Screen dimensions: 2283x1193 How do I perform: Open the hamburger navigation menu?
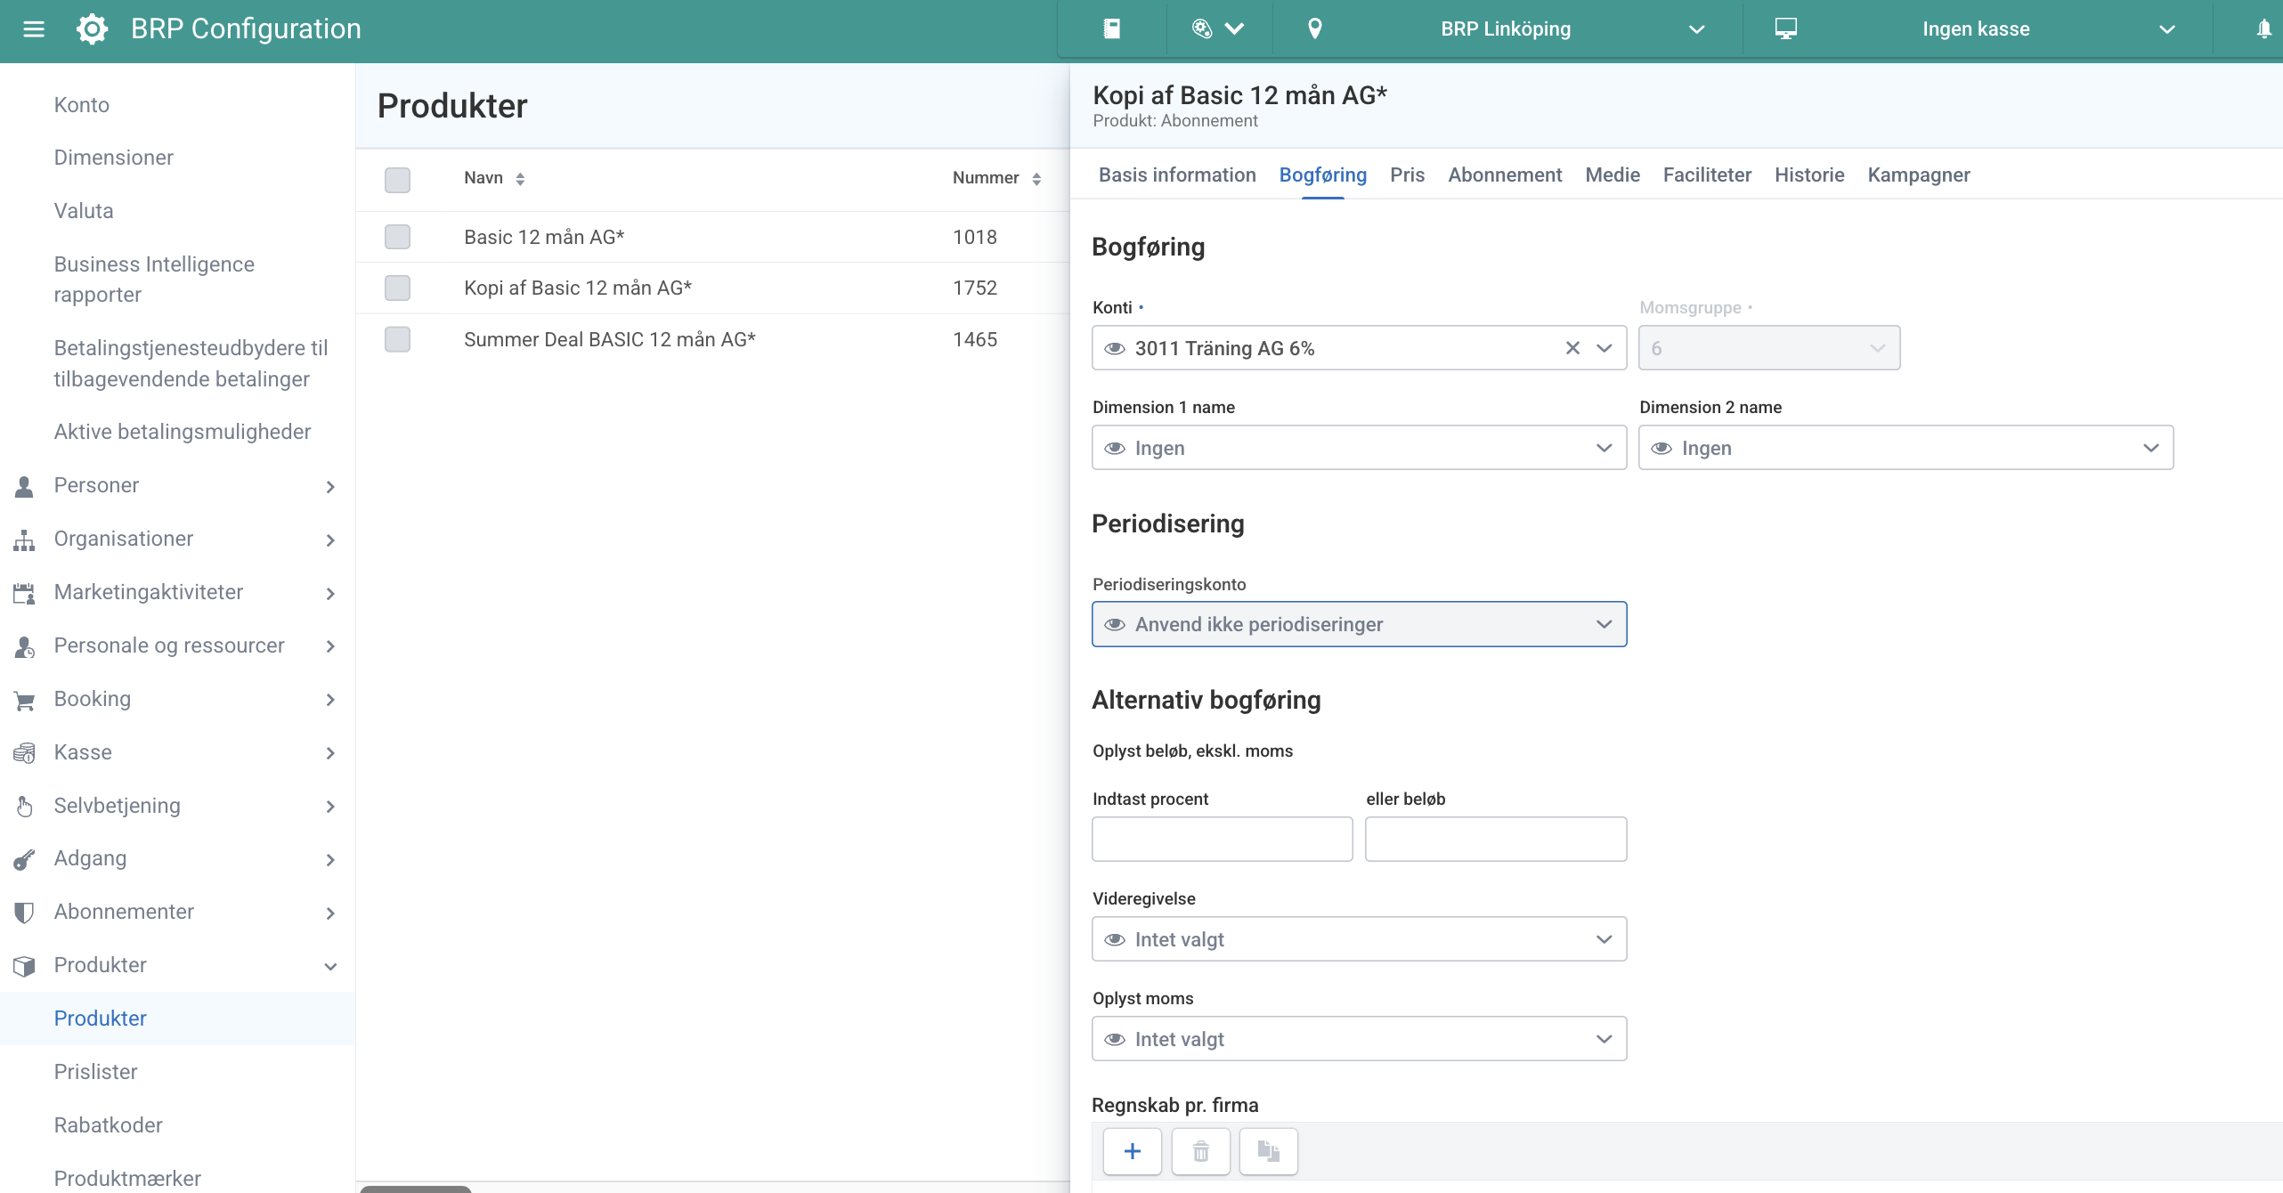click(x=34, y=29)
